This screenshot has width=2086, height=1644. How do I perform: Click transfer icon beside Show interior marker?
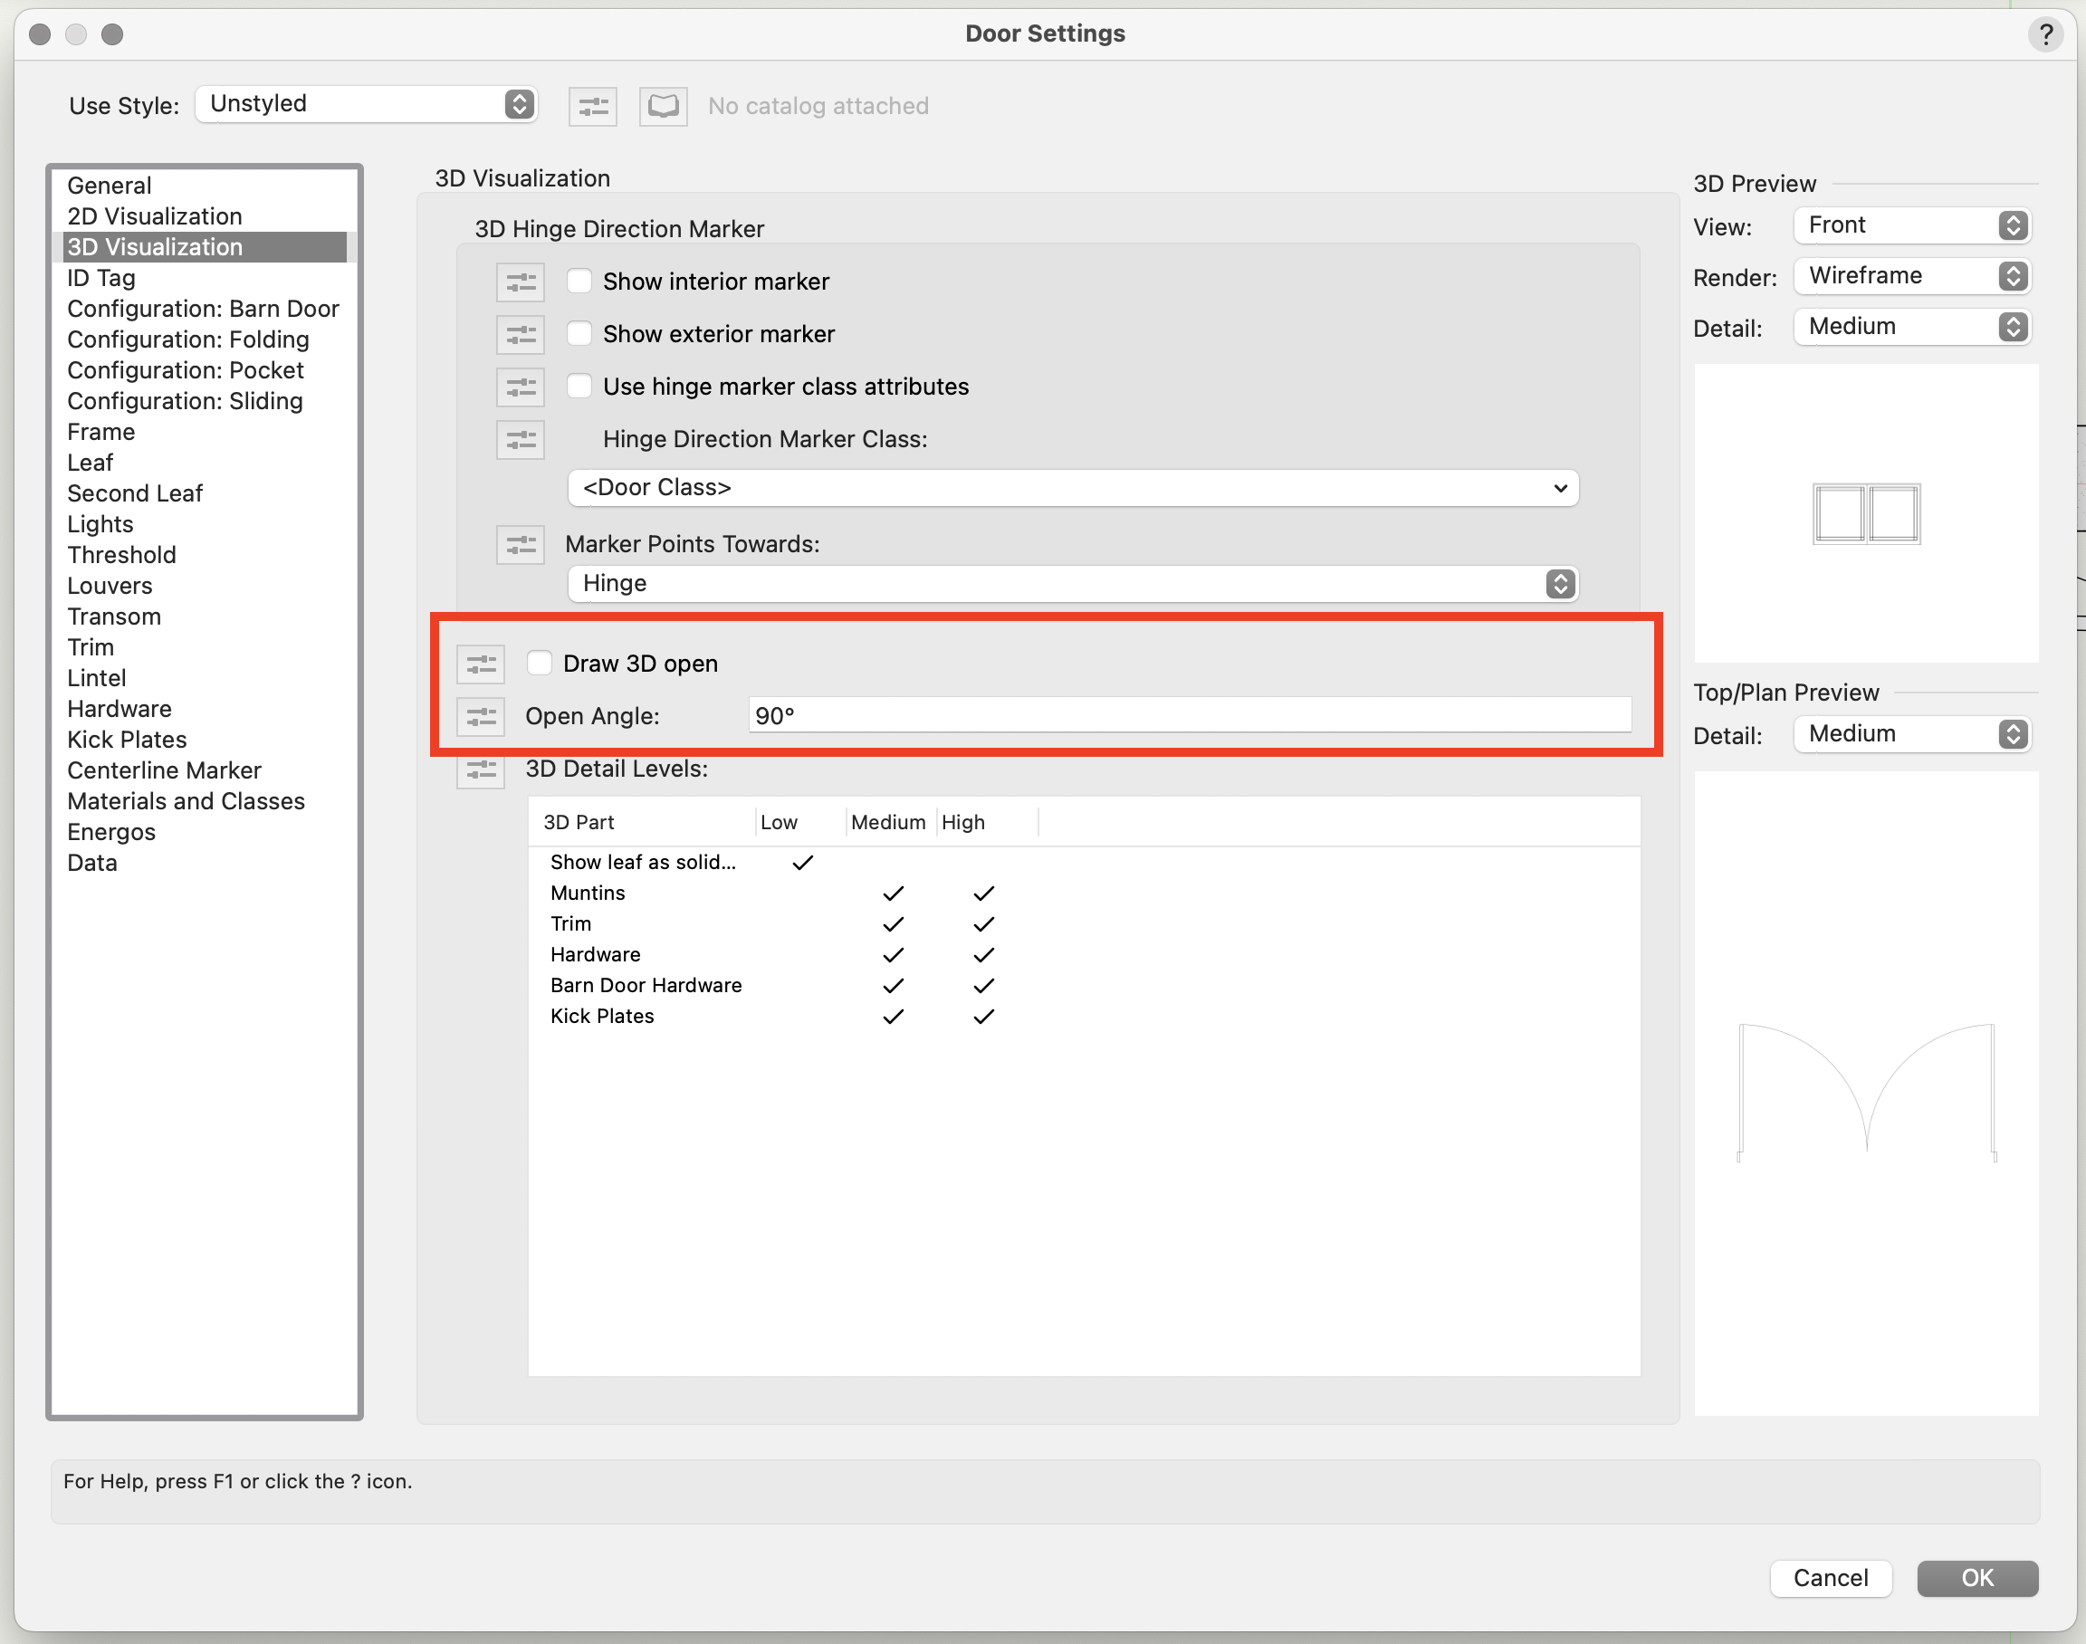point(520,281)
